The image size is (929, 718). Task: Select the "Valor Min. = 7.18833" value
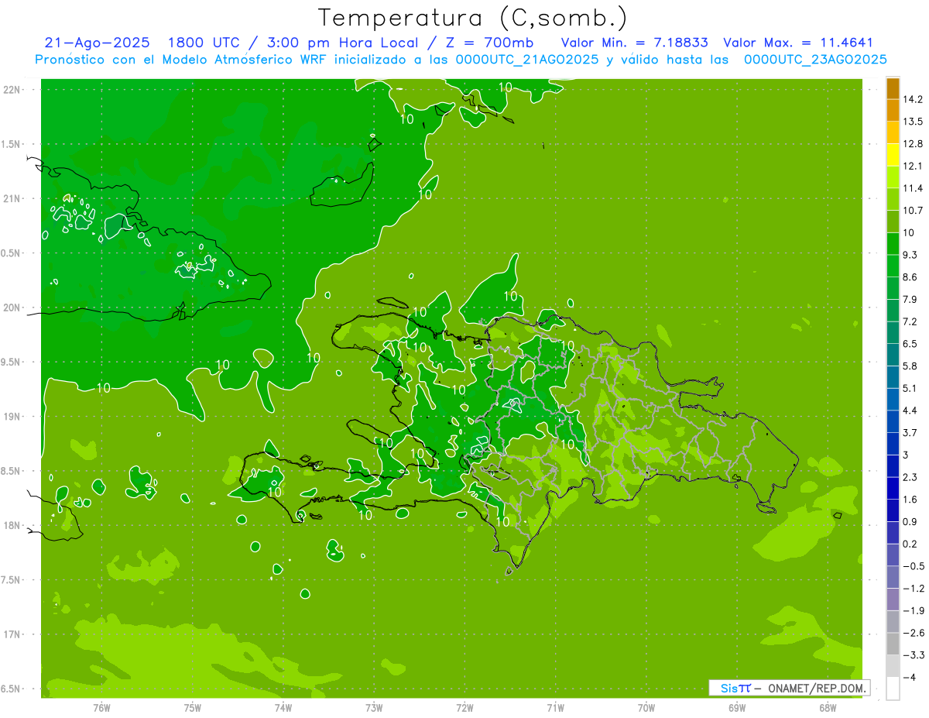point(634,43)
